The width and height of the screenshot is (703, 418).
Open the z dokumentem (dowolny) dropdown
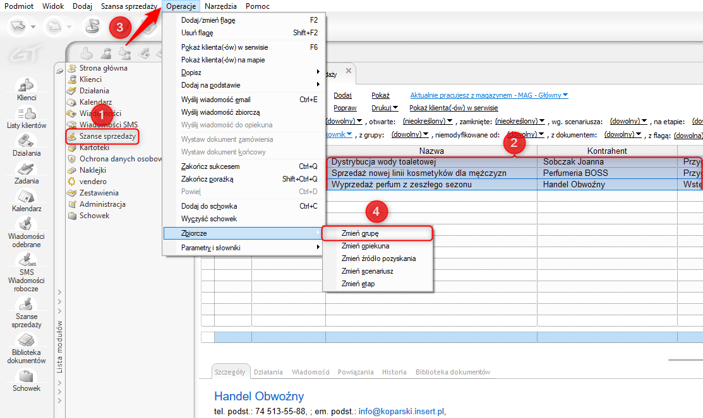(623, 134)
